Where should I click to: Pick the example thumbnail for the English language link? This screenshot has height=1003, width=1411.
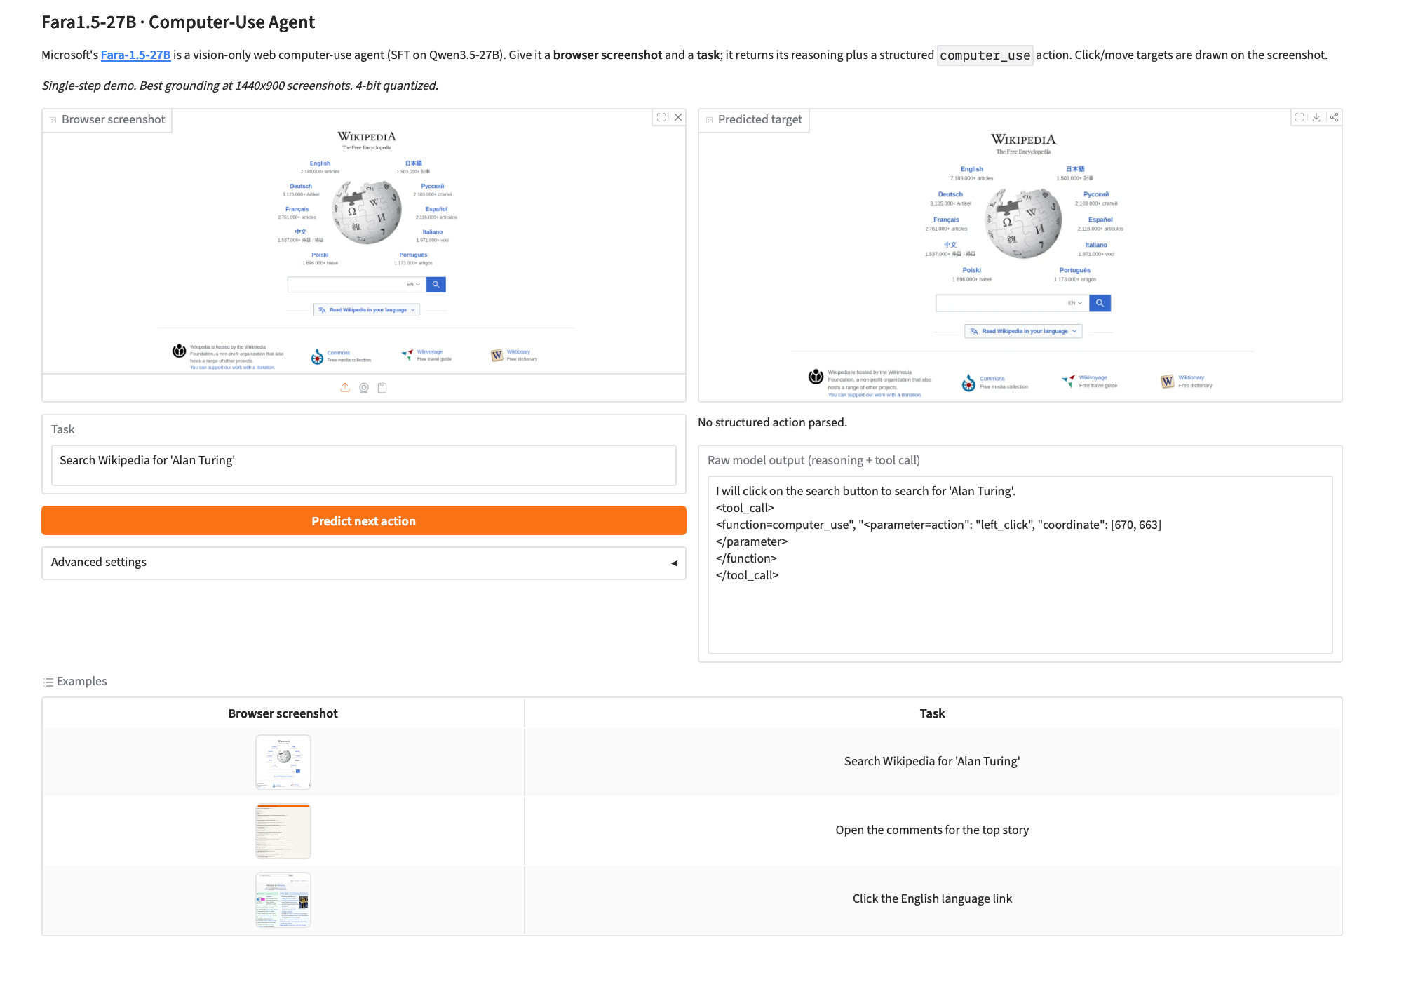tap(283, 900)
